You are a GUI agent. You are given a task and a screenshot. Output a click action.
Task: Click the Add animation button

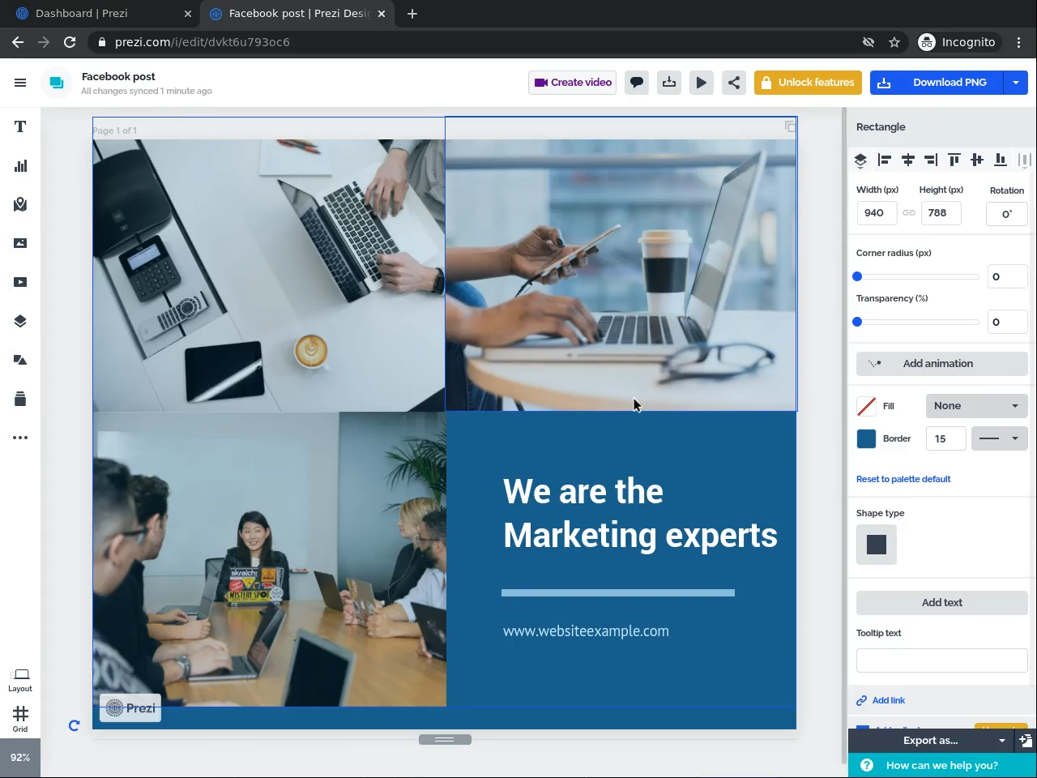941,364
